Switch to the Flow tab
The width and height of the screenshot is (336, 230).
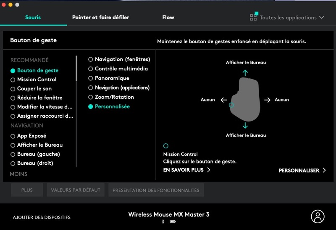click(x=168, y=17)
